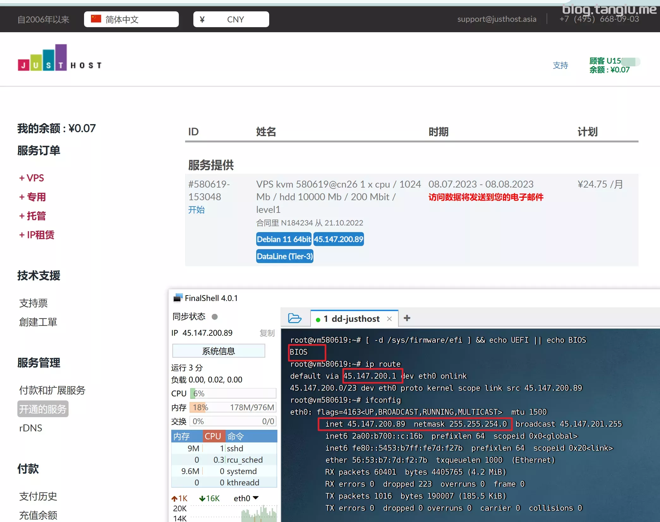Viewport: 660px width, 522px height.
Task: Click the Debian 11 64bit badge
Action: point(284,239)
